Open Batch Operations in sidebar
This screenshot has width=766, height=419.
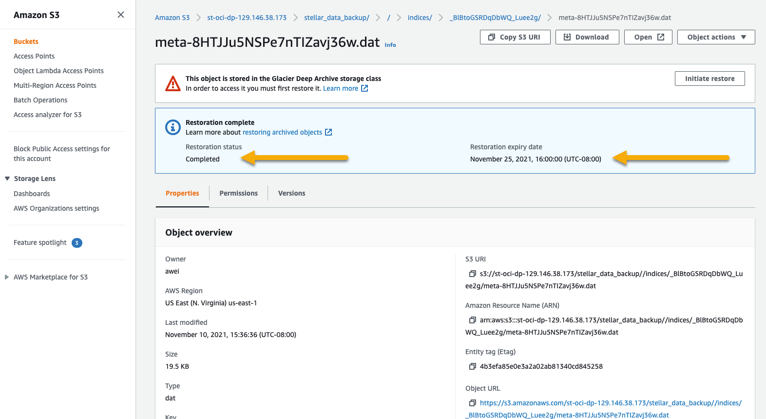coord(40,100)
